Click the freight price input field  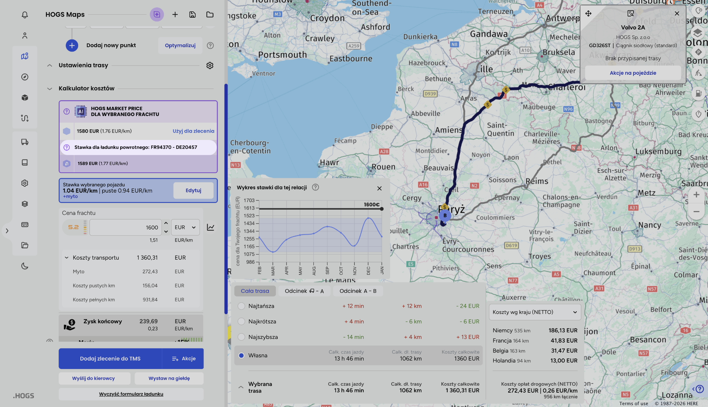click(125, 228)
